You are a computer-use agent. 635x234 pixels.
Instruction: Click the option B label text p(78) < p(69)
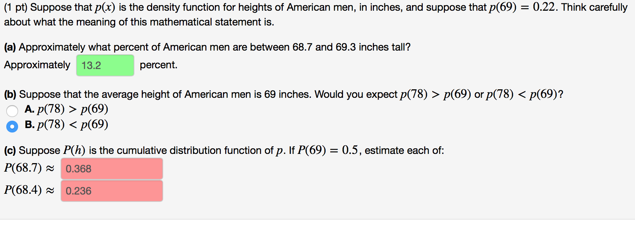point(73,124)
